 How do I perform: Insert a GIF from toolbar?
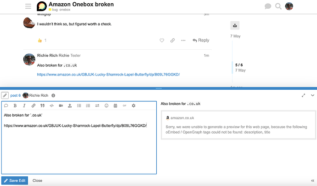pos(125,105)
